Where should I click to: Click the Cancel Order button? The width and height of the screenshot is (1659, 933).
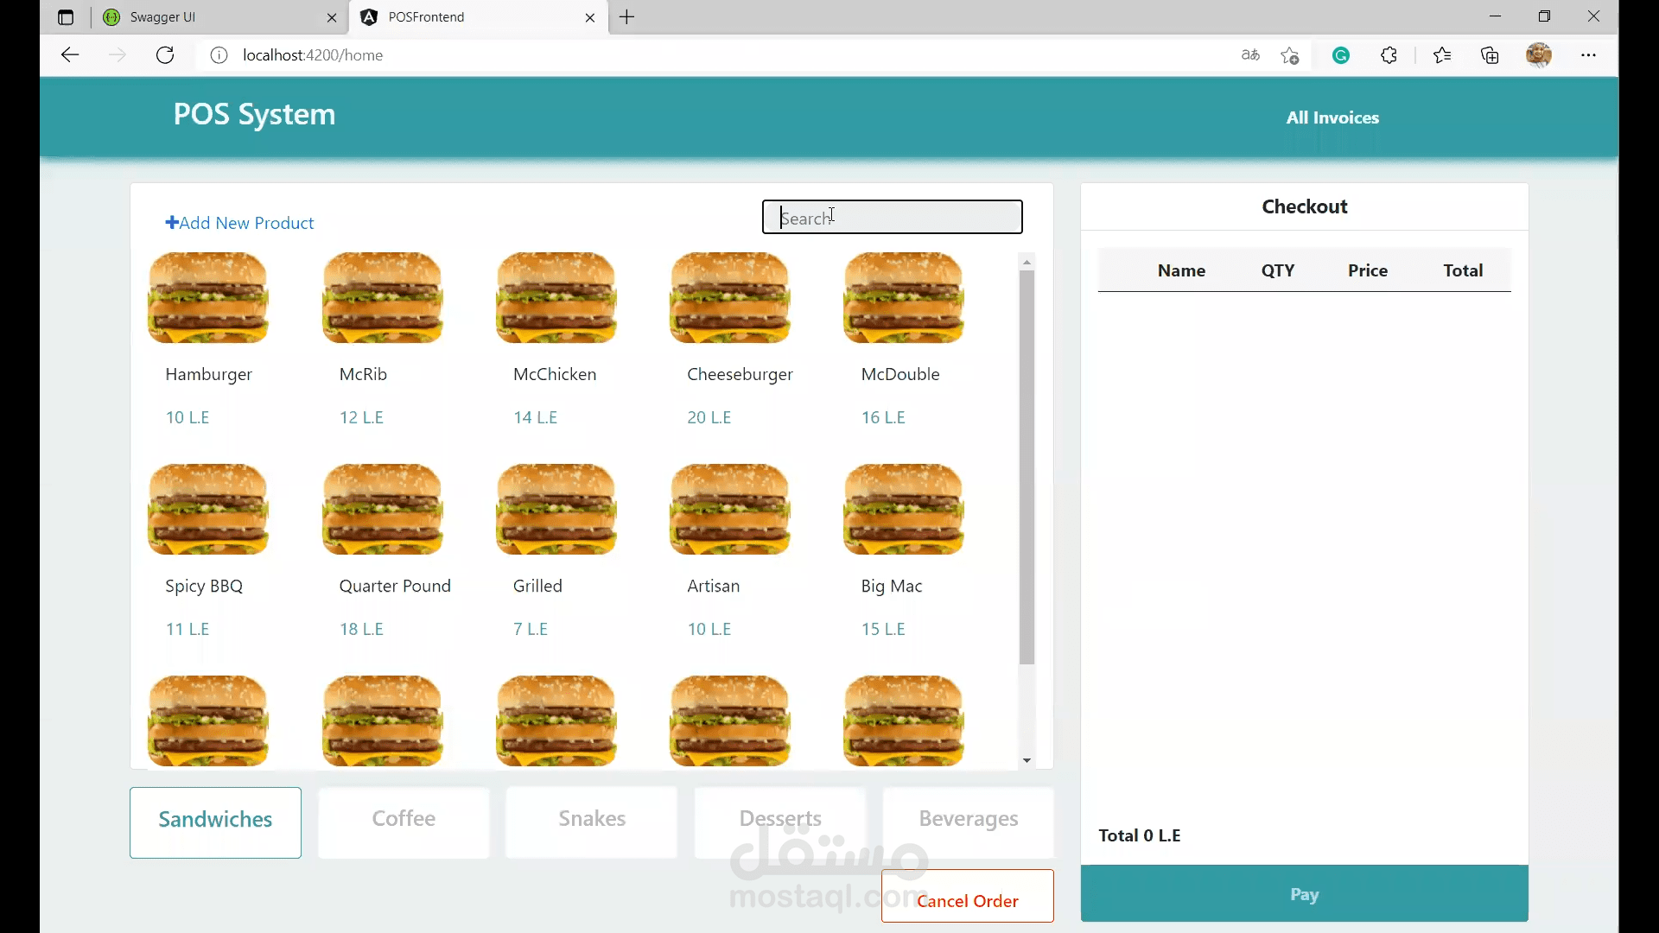(968, 896)
